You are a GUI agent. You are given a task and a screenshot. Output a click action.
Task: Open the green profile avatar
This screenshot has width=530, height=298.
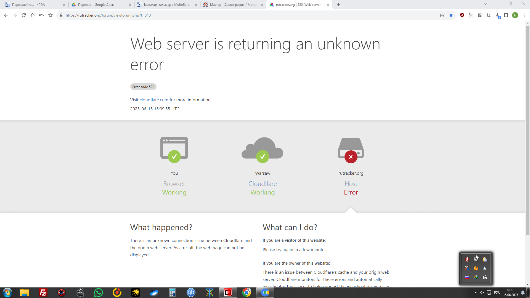click(515, 15)
